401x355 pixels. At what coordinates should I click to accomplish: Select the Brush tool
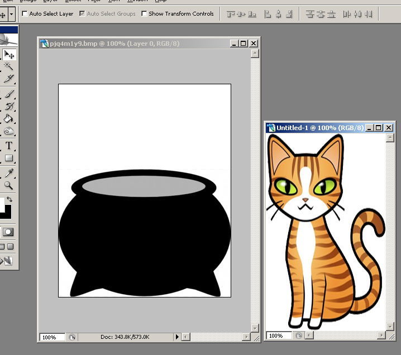9,94
